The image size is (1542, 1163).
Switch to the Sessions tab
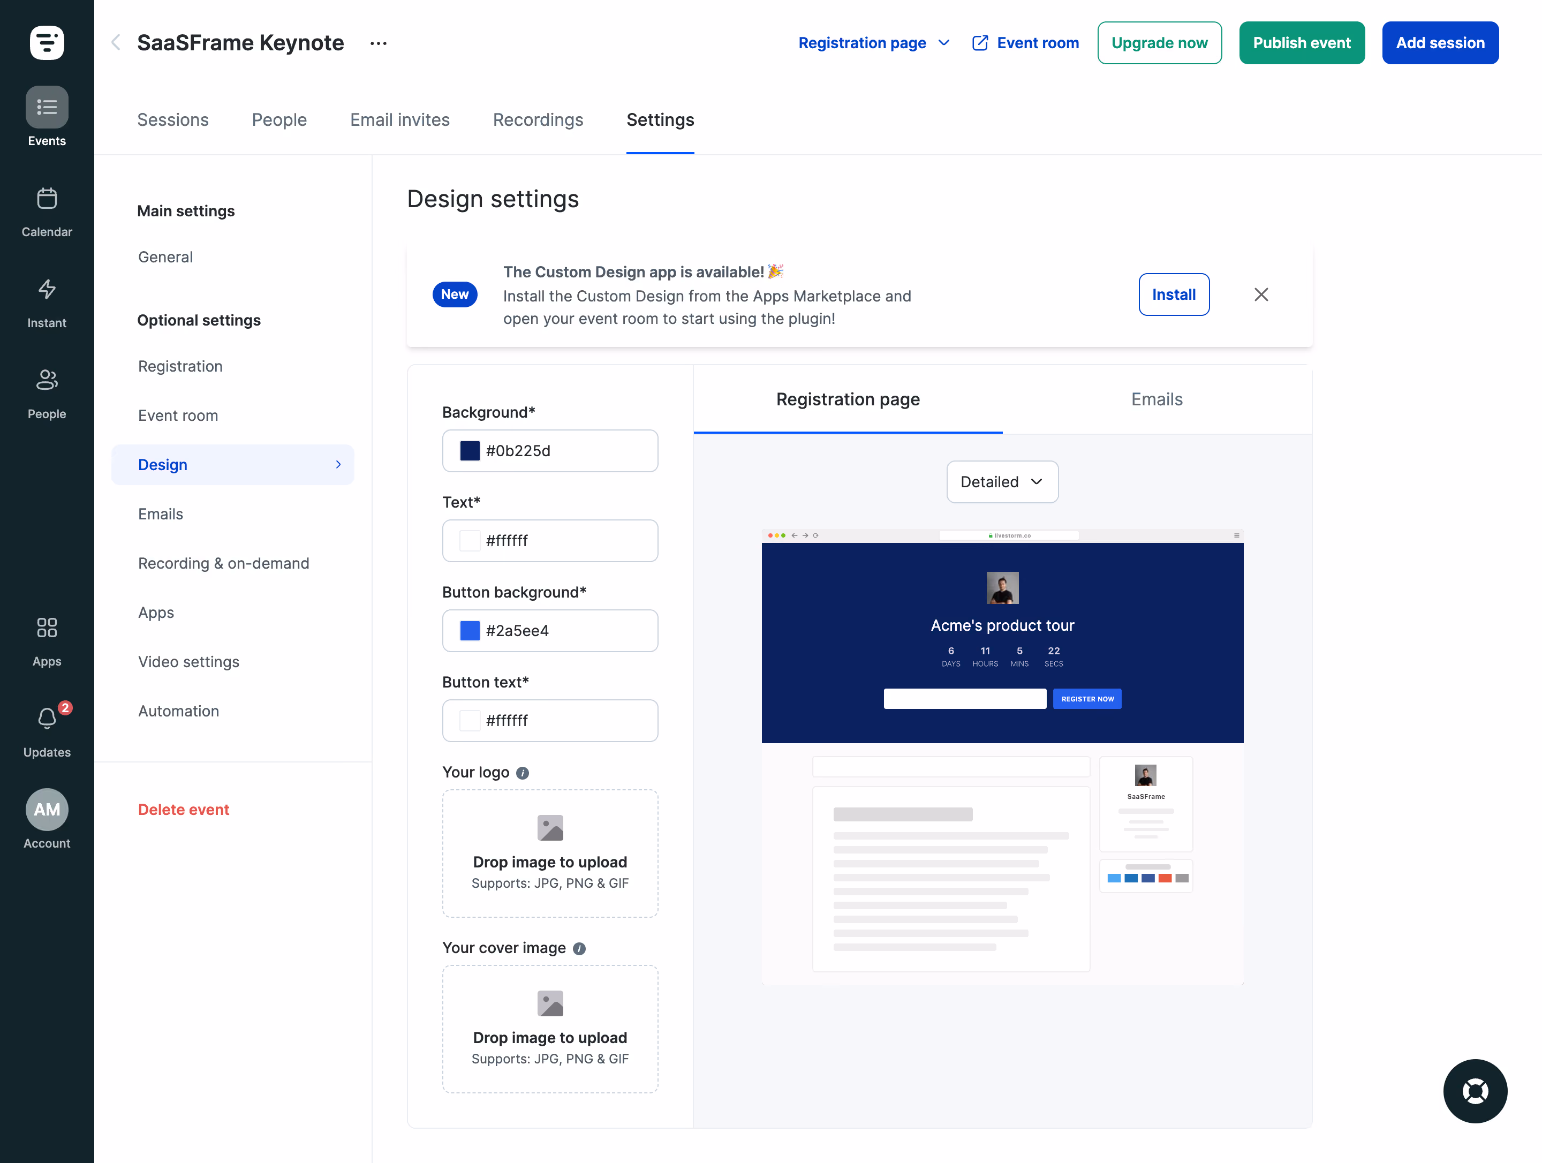(x=173, y=120)
